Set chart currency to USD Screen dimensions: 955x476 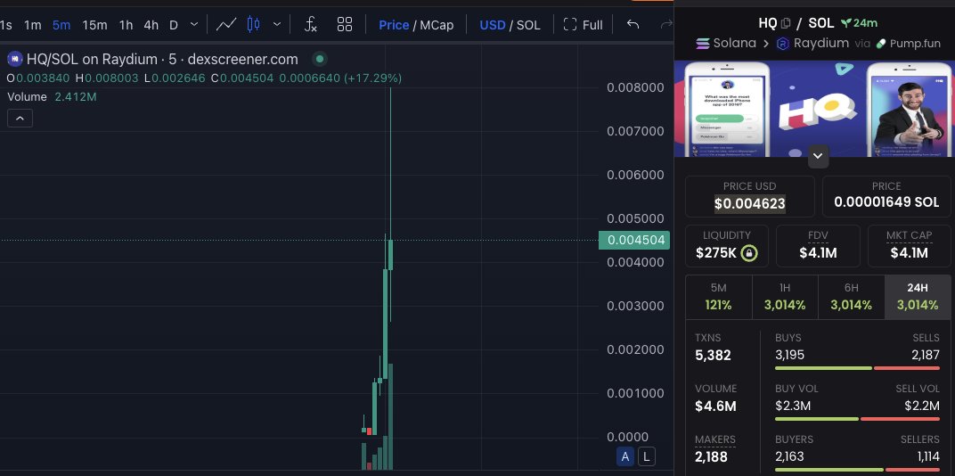492,25
